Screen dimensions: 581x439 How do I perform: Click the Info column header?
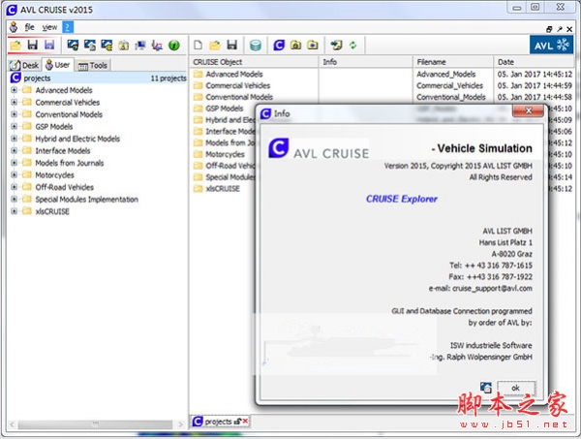point(365,62)
